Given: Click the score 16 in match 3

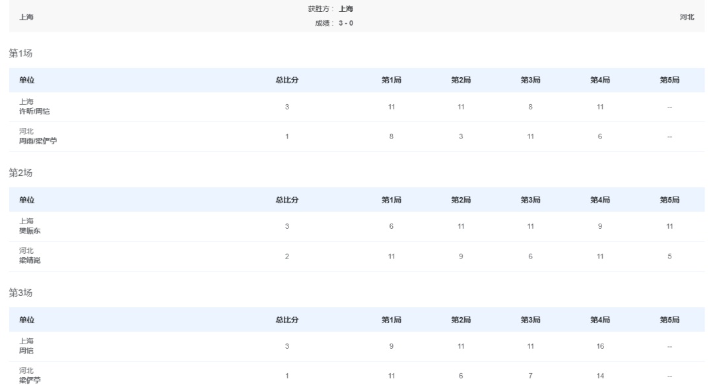Looking at the screenshot, I should [x=600, y=346].
